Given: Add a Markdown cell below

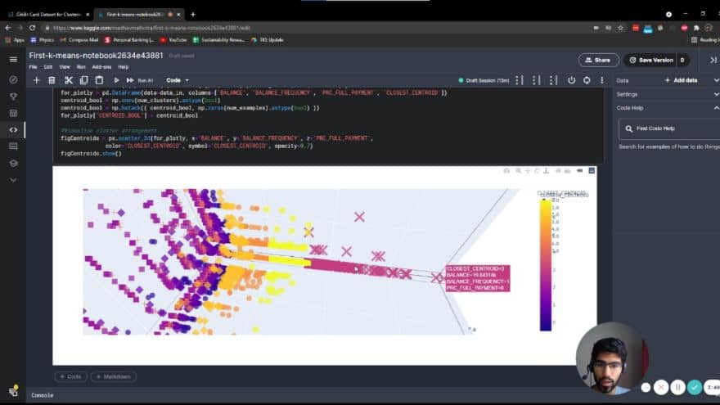Looking at the screenshot, I should pyautogui.click(x=114, y=376).
